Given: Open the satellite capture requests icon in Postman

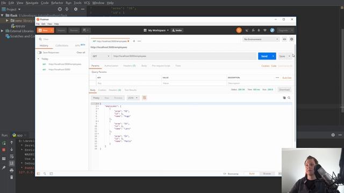Looking at the screenshot, I should (x=247, y=30).
